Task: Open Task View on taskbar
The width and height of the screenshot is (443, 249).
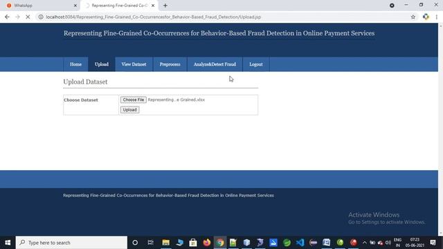Action: coord(151,243)
